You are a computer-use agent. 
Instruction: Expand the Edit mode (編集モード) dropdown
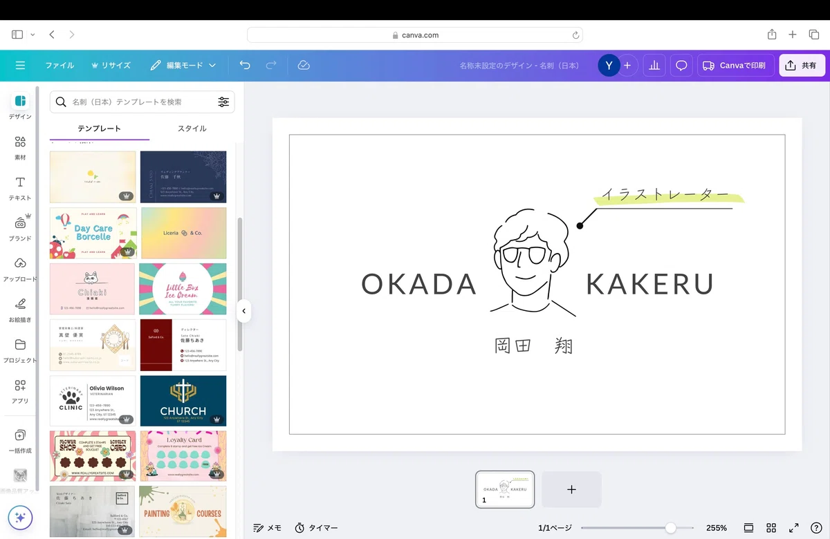click(183, 66)
